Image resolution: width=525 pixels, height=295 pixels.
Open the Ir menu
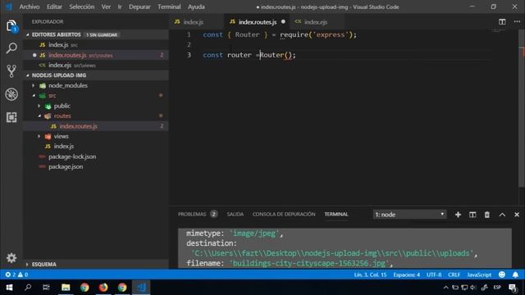tap(120, 7)
